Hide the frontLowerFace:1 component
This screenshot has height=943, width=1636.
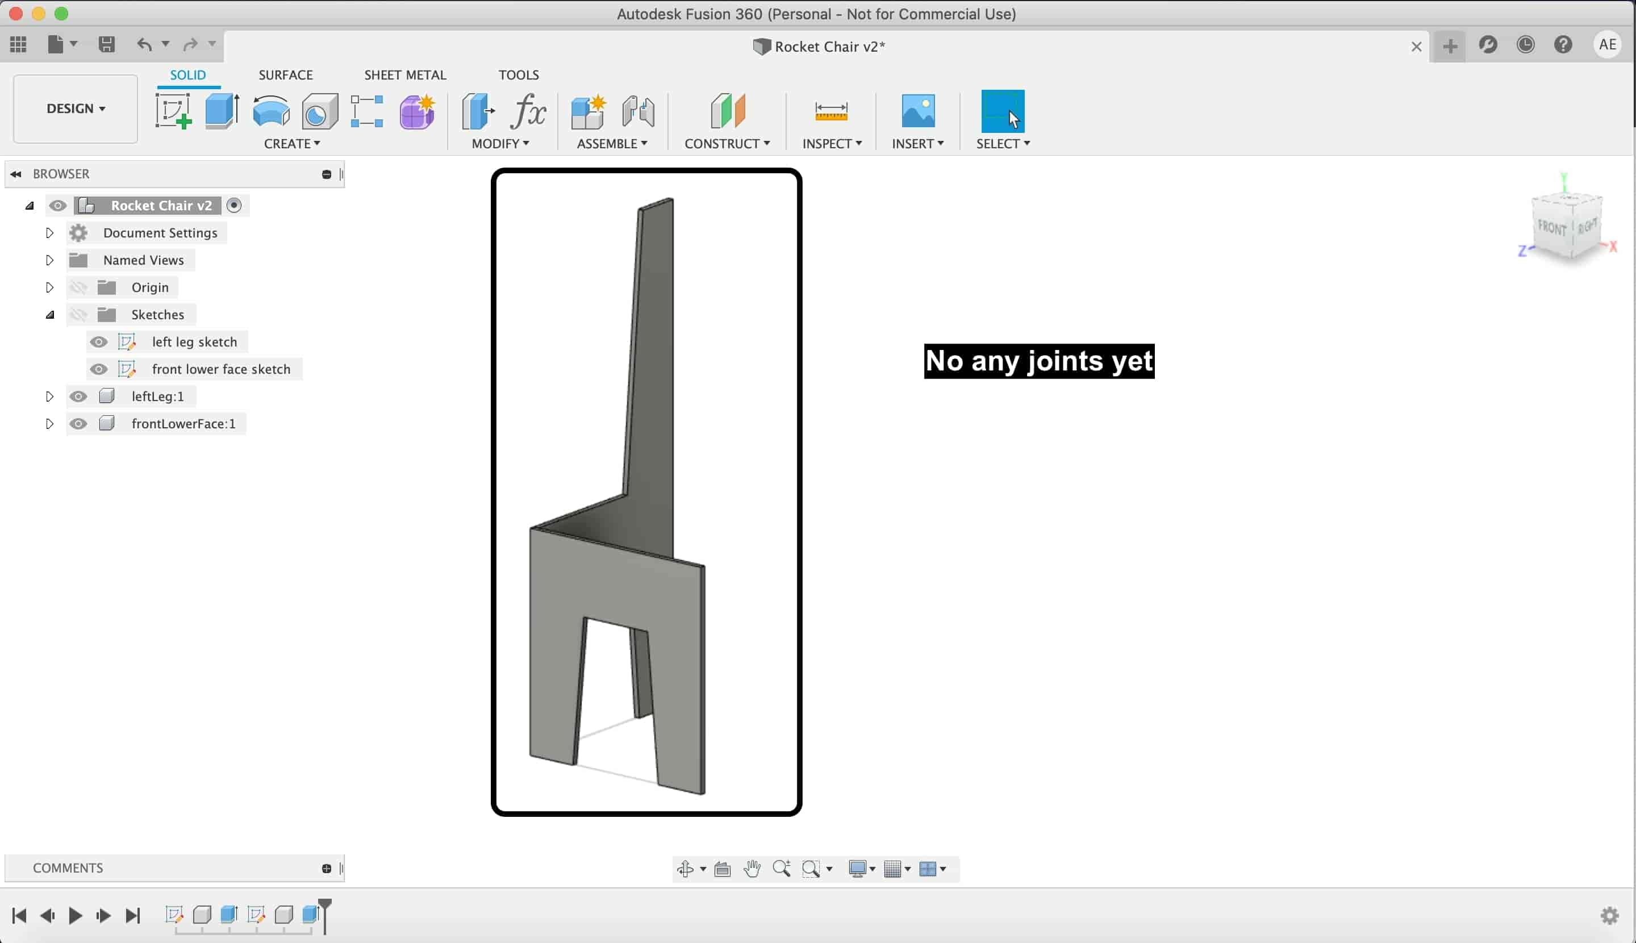point(78,423)
